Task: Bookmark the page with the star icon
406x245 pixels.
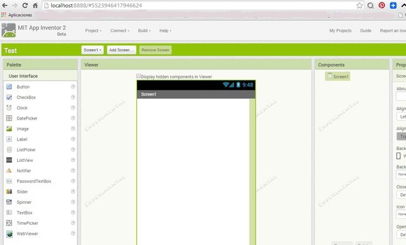Action: point(360,6)
